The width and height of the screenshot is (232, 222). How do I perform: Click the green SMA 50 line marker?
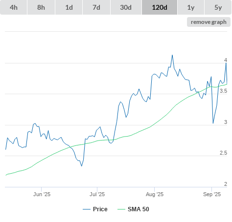click(x=121, y=209)
